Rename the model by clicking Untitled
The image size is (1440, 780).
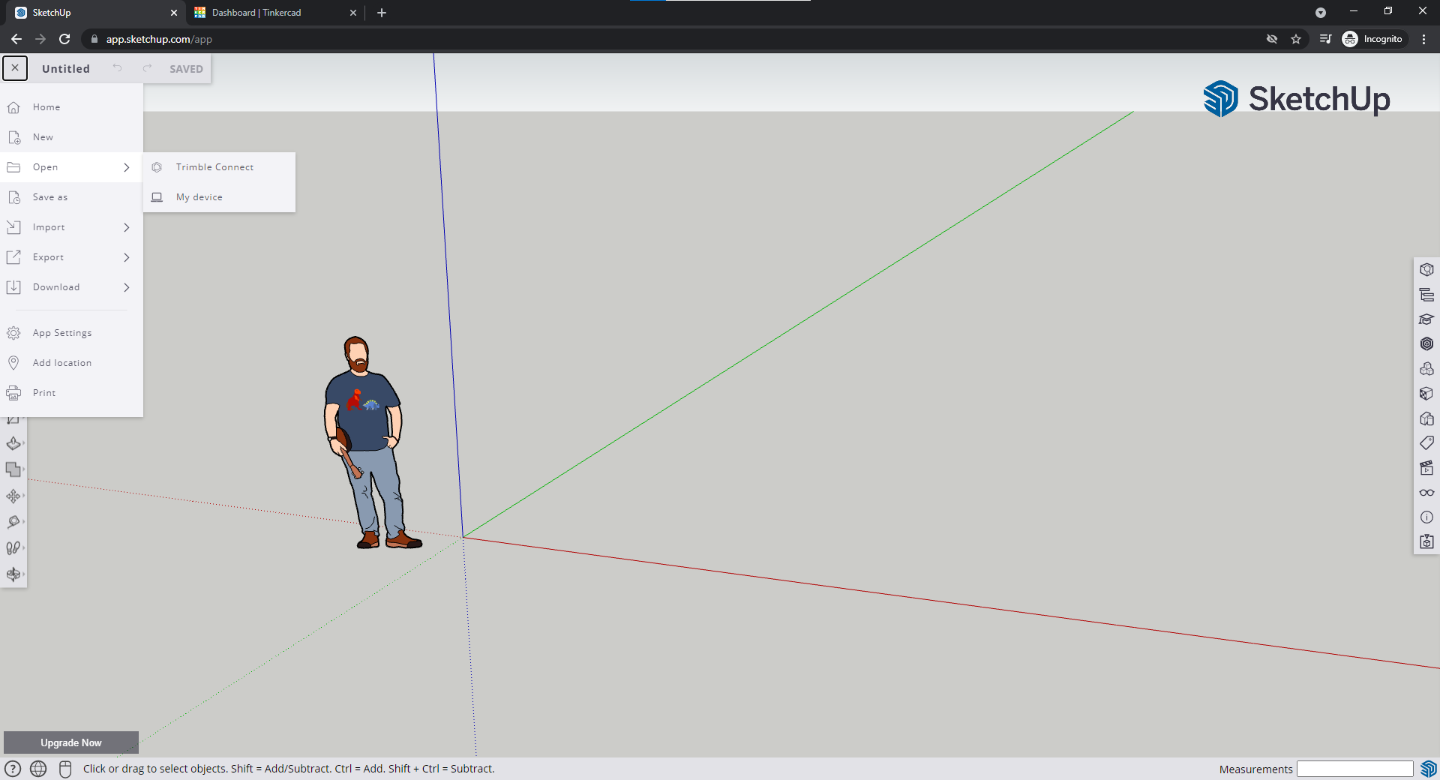(66, 69)
